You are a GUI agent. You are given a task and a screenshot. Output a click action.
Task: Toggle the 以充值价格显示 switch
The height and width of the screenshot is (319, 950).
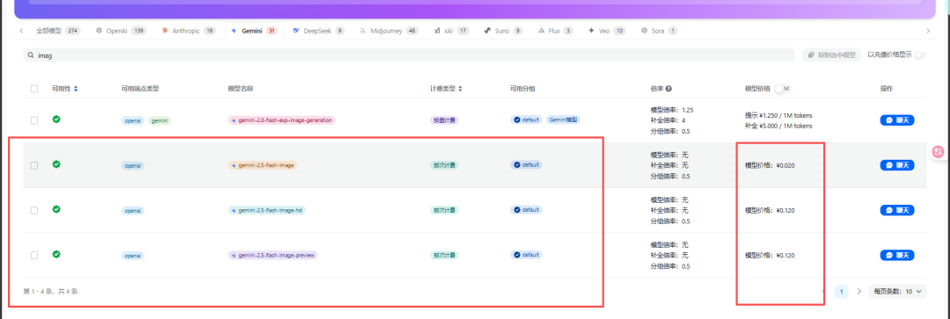click(920, 55)
